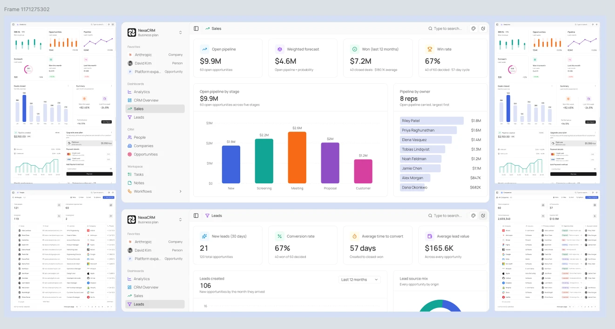Toggle dark mode moon icon in Leads header

click(x=483, y=215)
